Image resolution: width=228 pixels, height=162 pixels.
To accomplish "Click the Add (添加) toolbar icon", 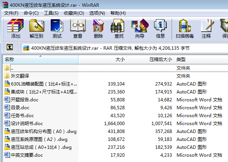I will click(15, 26).
